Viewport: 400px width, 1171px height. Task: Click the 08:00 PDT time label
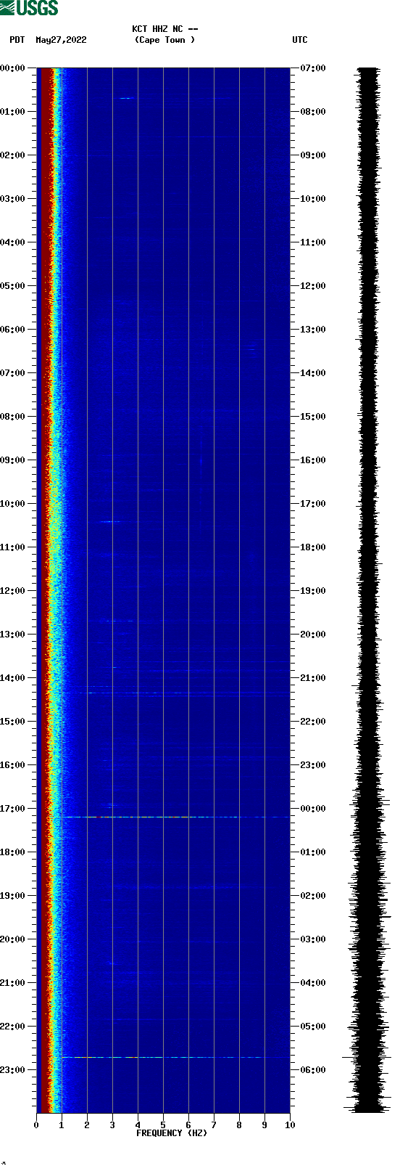[x=13, y=417]
